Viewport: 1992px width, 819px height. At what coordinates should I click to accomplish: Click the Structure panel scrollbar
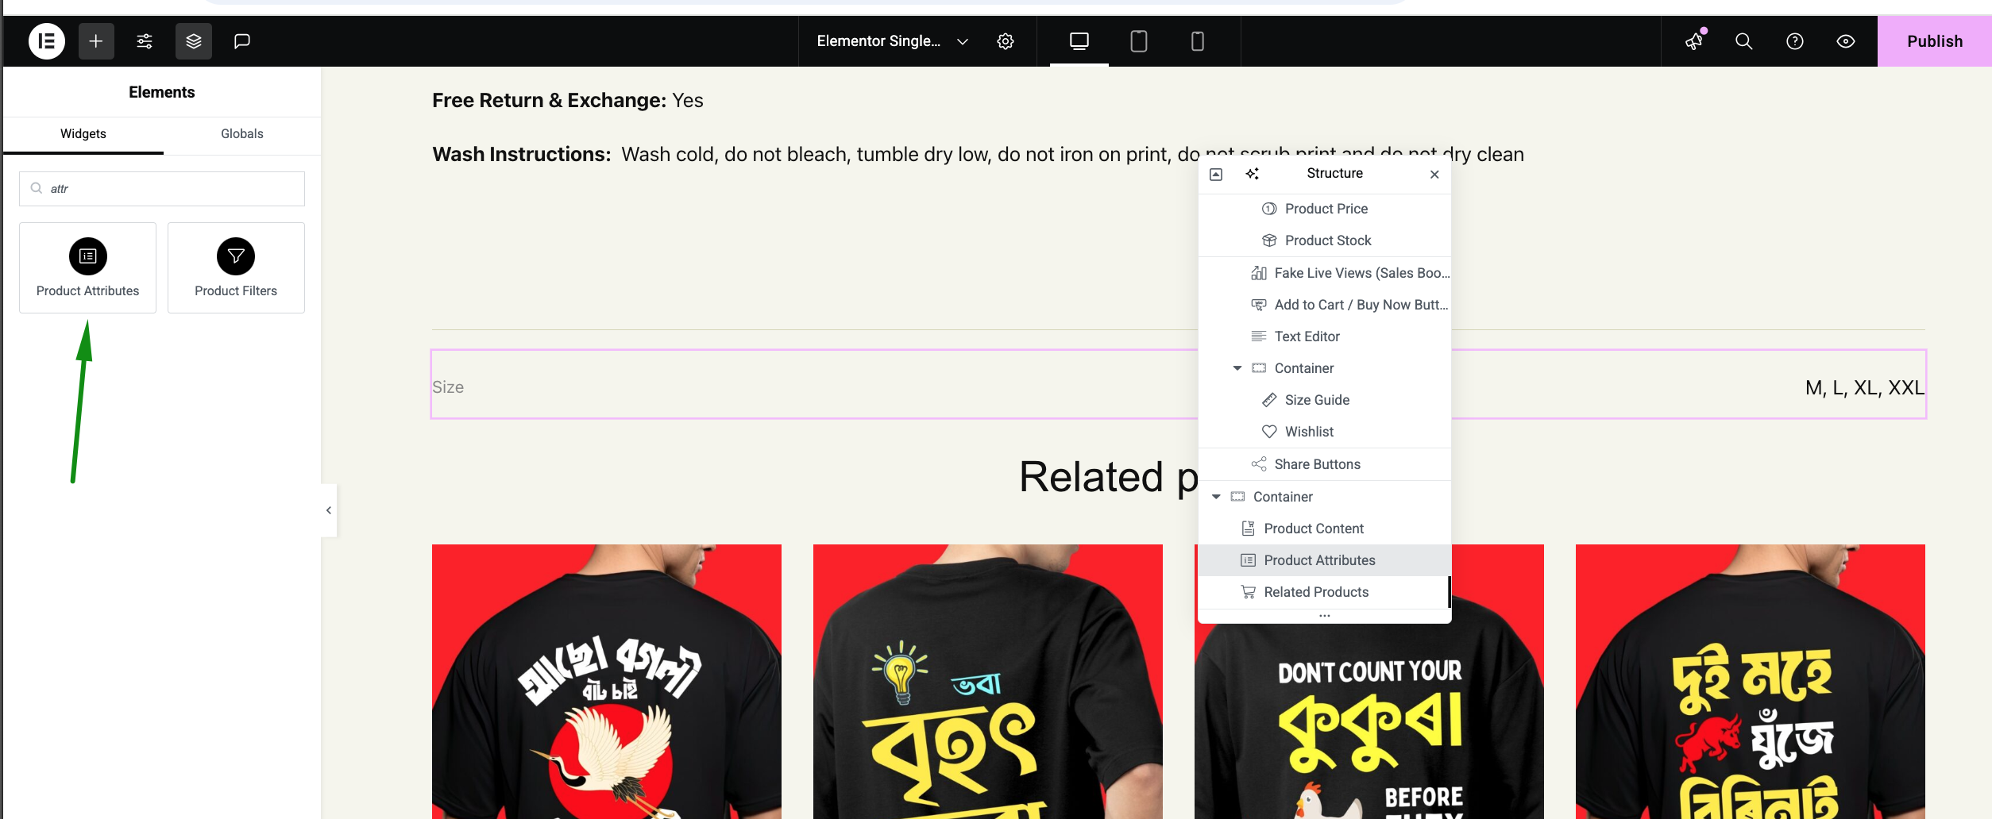click(1450, 592)
